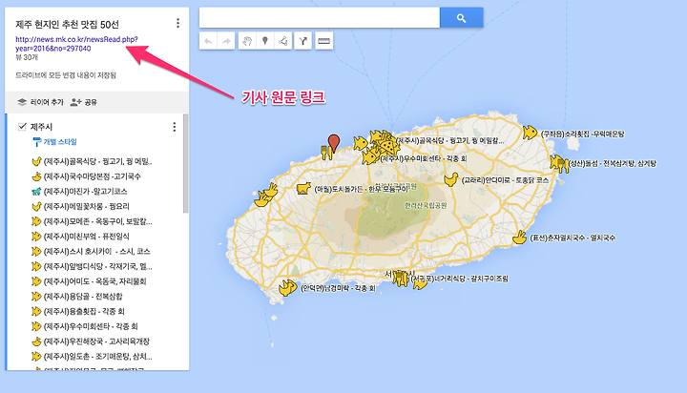Viewport: 687px width, 393px height.
Task: Click the chicken marker for 안다미로
Action: 450,179
